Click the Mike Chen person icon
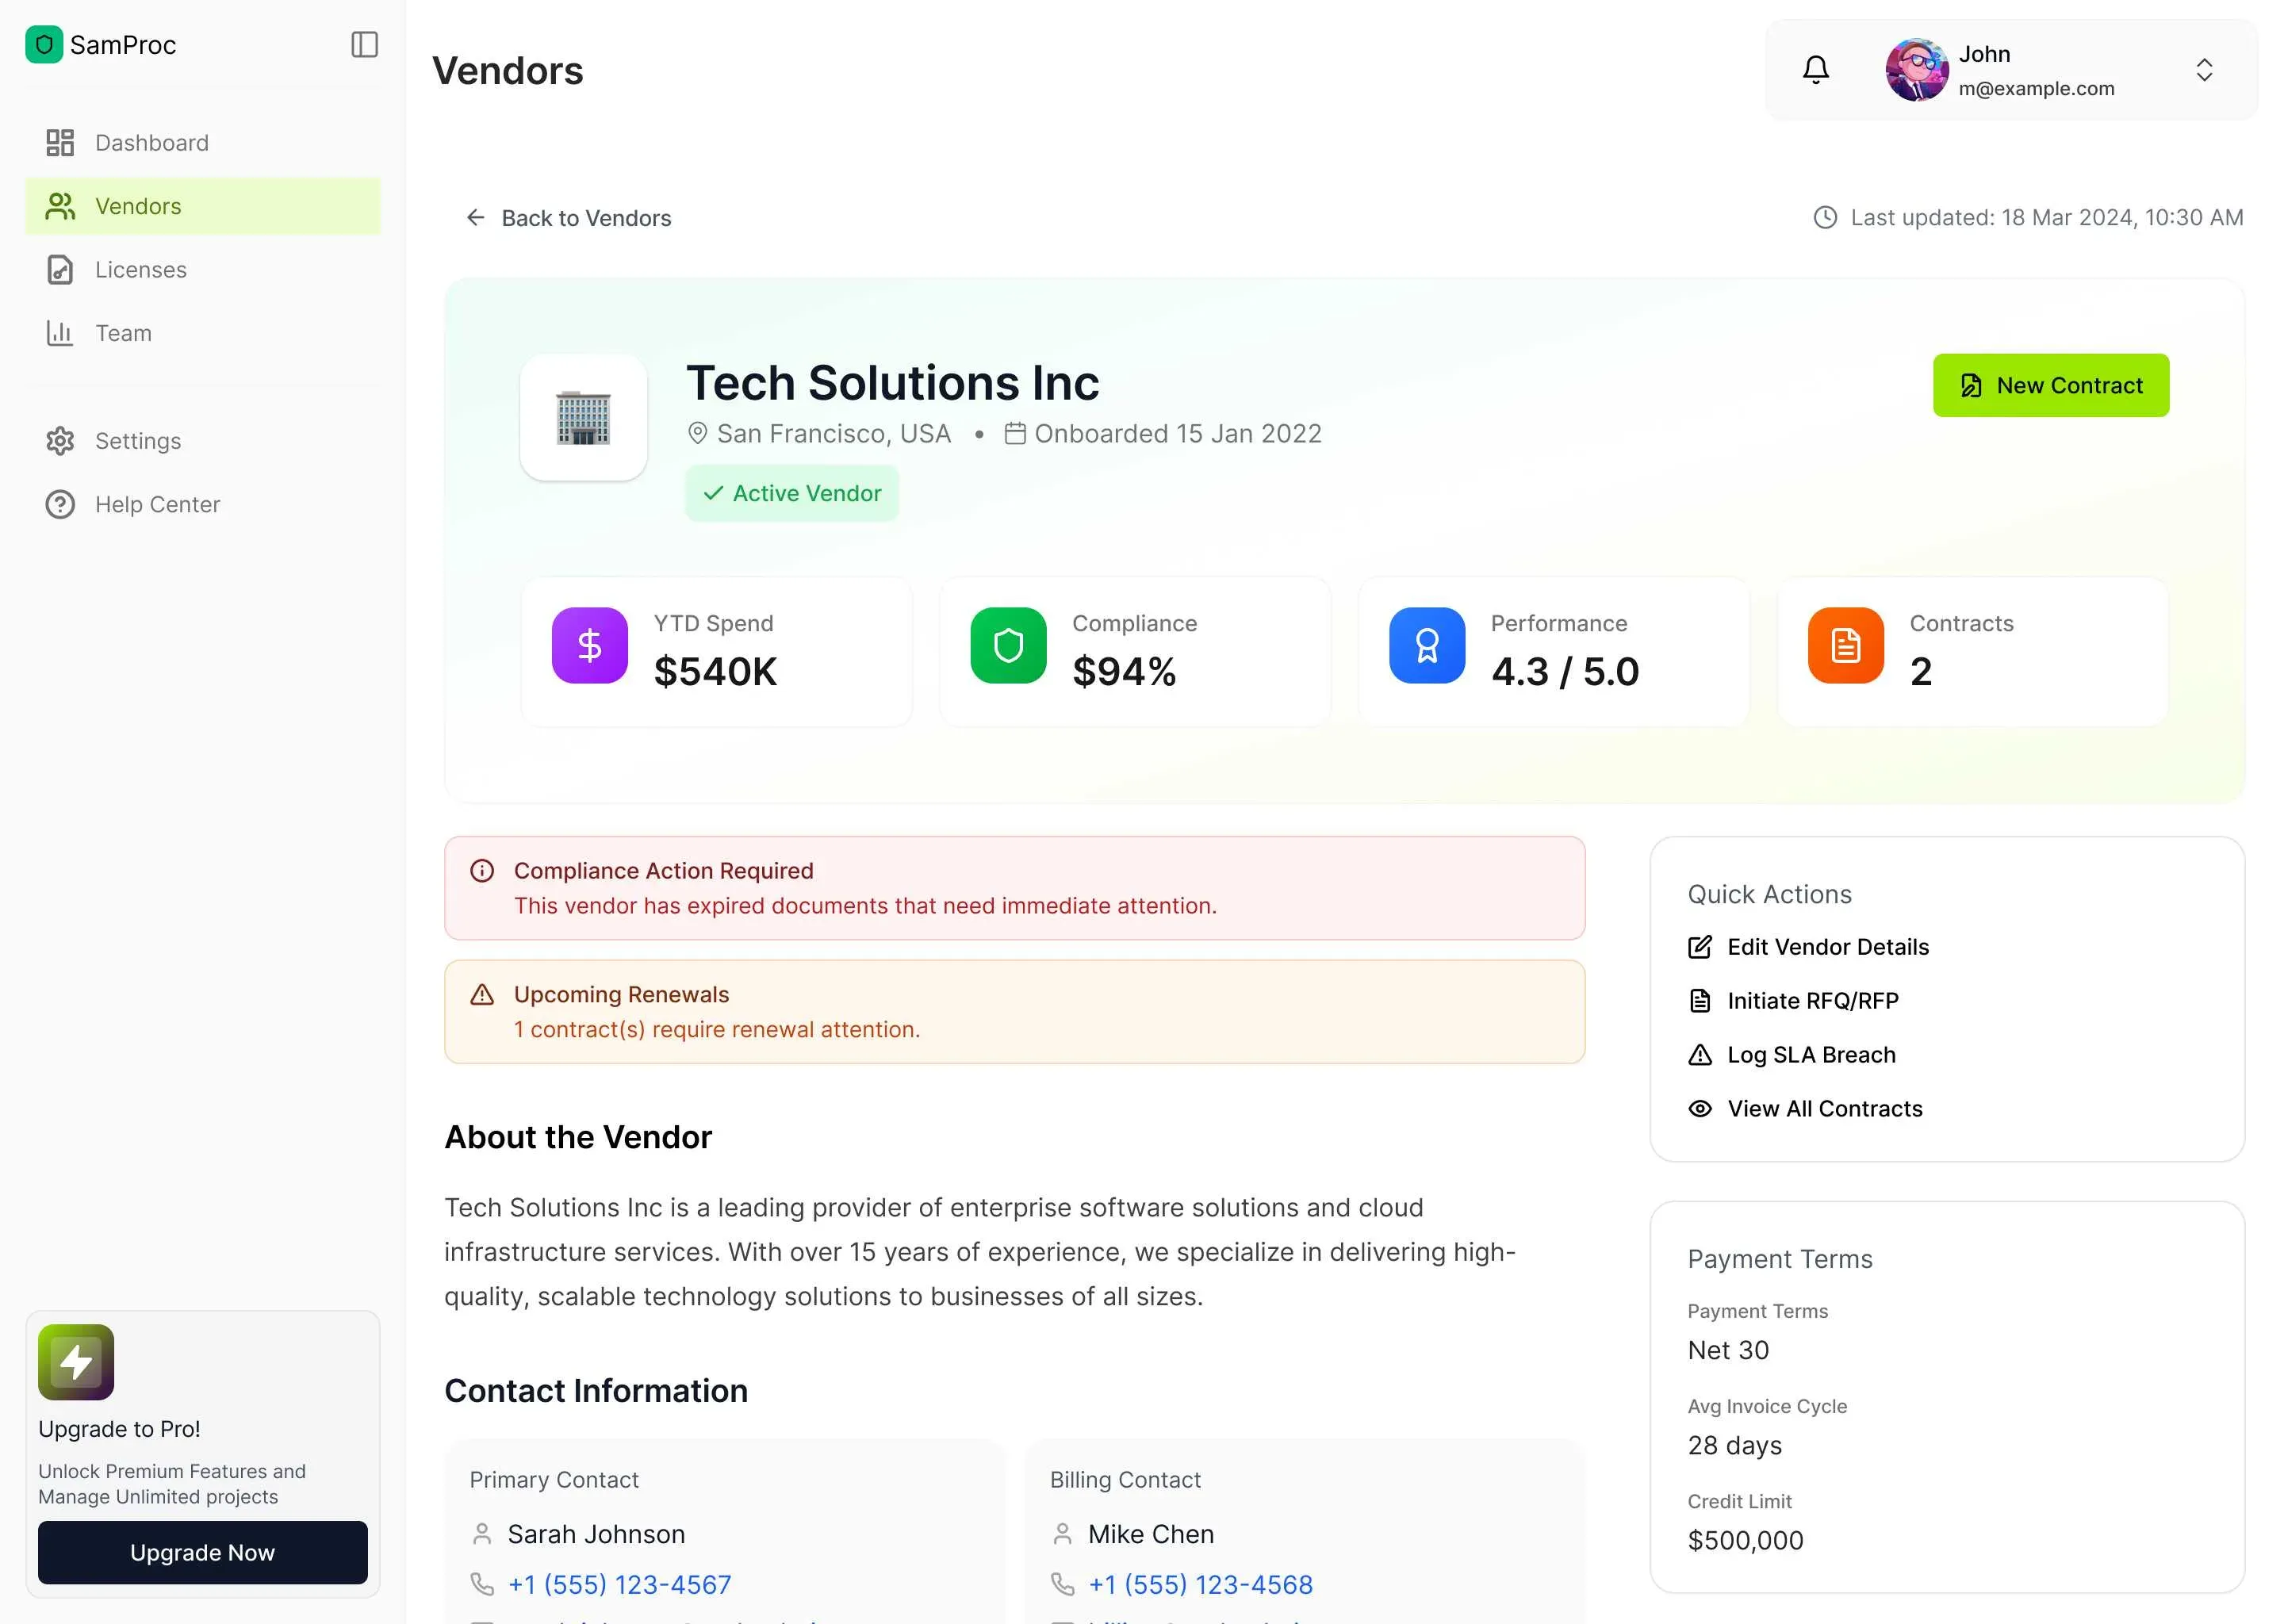Screen dimensions: 2284x1624 tap(1062, 1534)
